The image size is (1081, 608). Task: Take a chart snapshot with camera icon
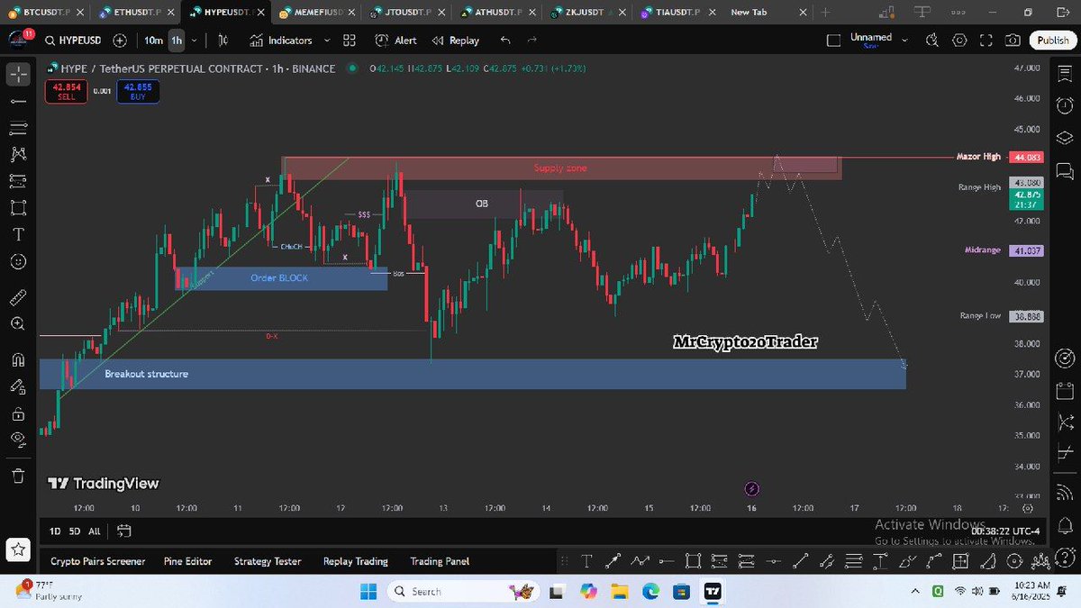(x=1013, y=41)
